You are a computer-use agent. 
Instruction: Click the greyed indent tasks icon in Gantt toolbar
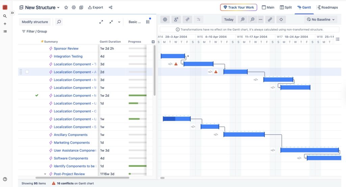(x=199, y=19)
